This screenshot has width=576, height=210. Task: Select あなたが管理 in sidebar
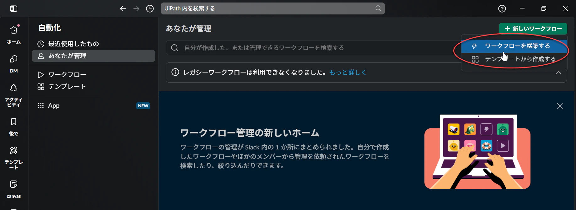pos(94,56)
